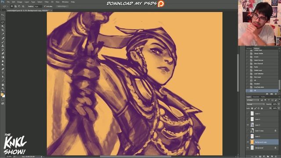Open the Window menu

[x=65, y=2]
